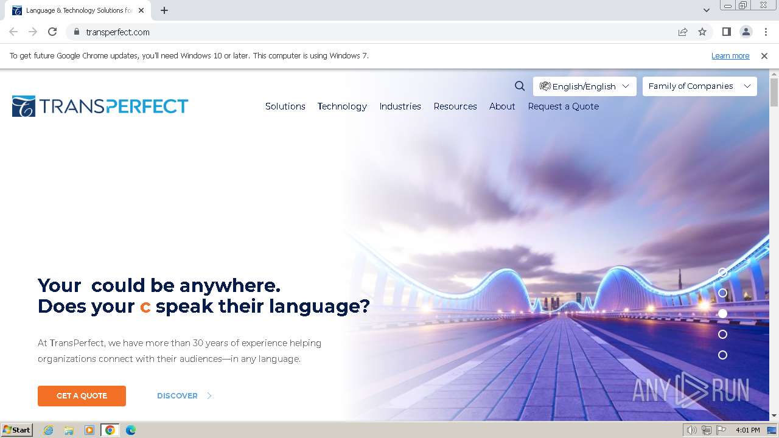Click the TransPerfect logo
Screen dimensions: 779x438
point(100,106)
